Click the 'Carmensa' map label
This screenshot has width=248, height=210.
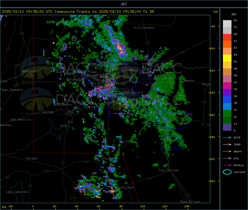[x=169, y=140]
